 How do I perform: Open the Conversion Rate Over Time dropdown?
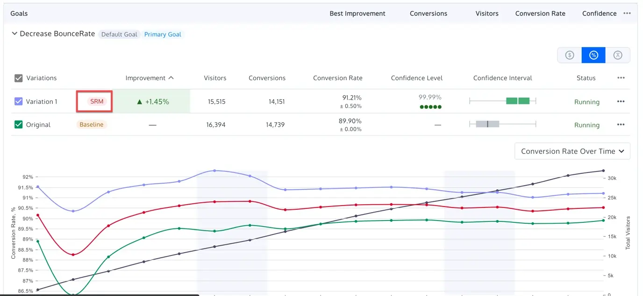coord(572,151)
